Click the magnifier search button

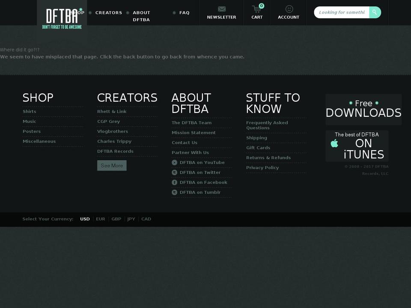point(375,12)
